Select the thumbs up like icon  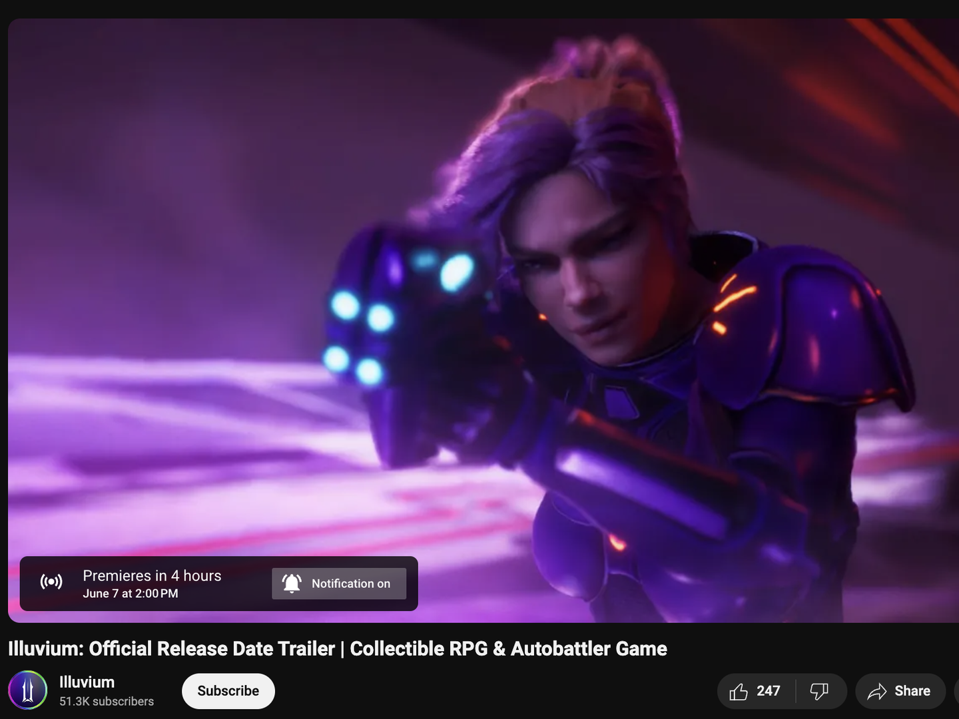tap(739, 691)
